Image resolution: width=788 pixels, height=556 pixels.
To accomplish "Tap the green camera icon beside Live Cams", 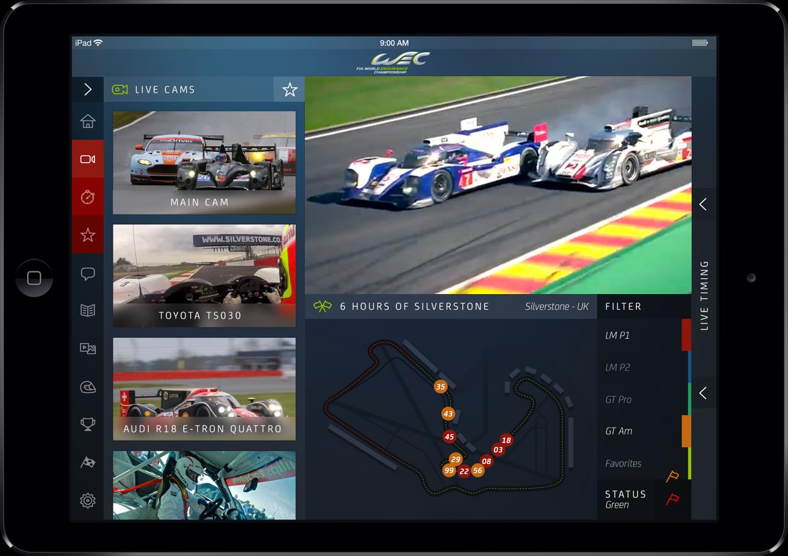I will point(120,89).
